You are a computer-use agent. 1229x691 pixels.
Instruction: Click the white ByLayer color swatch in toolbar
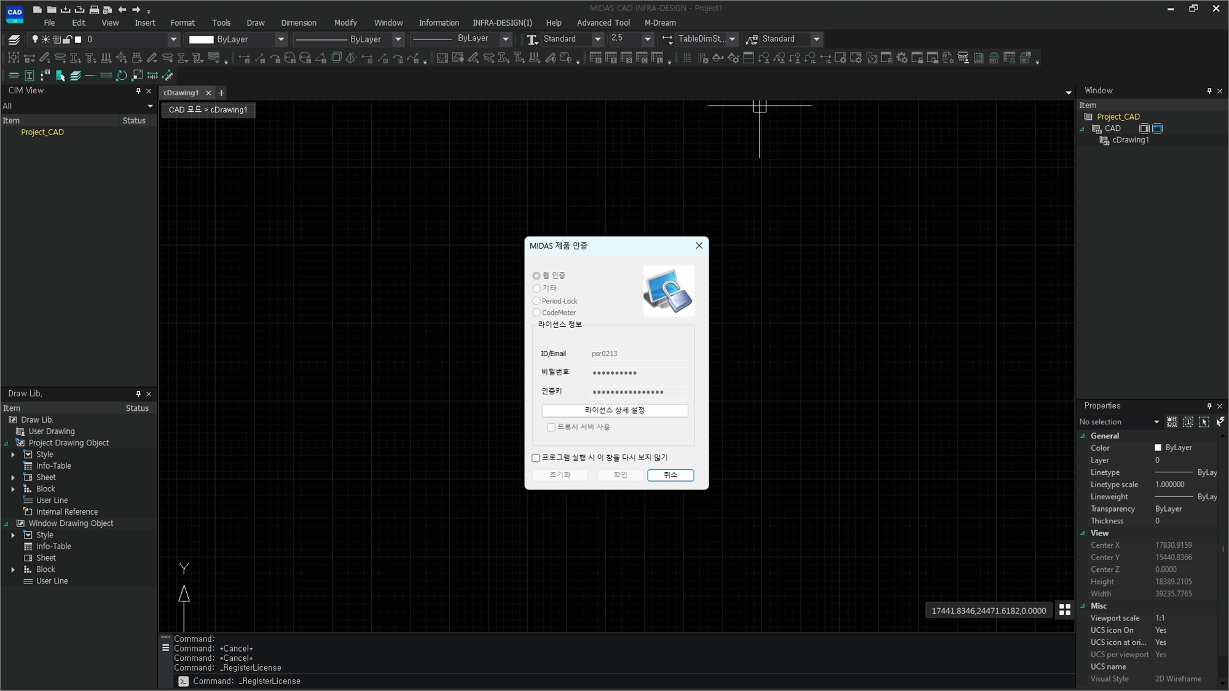(201, 39)
